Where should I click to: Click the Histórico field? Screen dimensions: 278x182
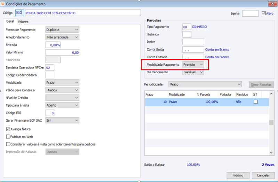tap(187, 34)
